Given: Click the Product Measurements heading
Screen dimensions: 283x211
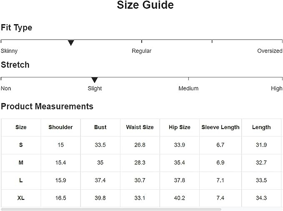Looking at the screenshot, I should tap(47, 106).
